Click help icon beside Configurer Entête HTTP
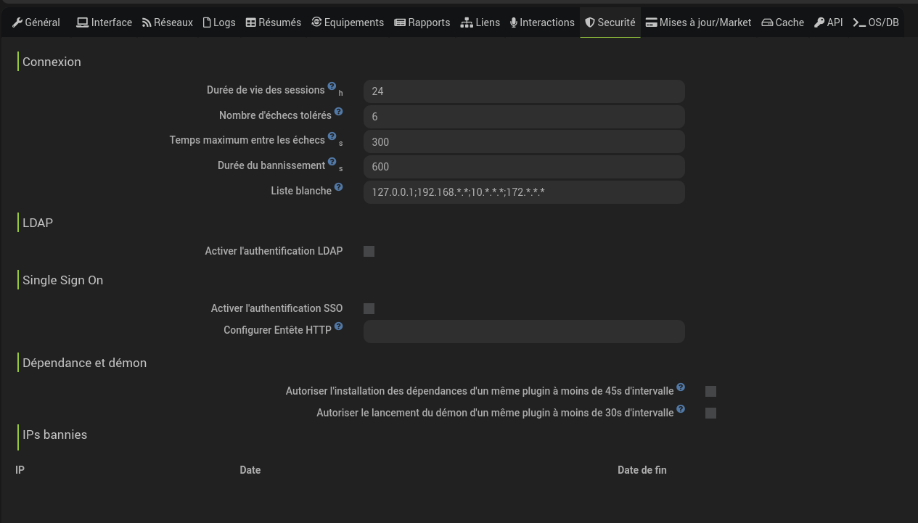 click(x=338, y=326)
